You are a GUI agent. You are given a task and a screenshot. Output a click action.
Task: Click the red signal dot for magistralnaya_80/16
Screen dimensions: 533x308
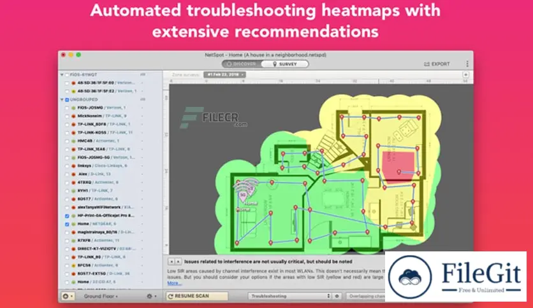(73, 232)
